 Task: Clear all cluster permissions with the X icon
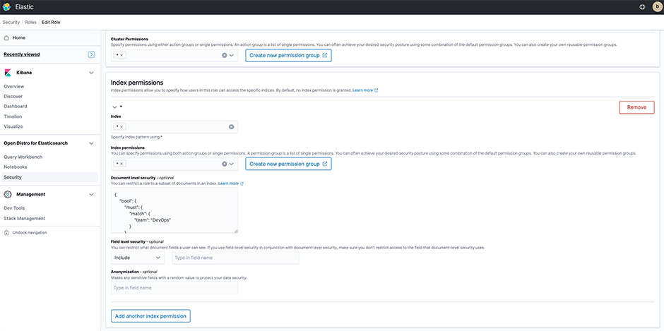(225, 56)
